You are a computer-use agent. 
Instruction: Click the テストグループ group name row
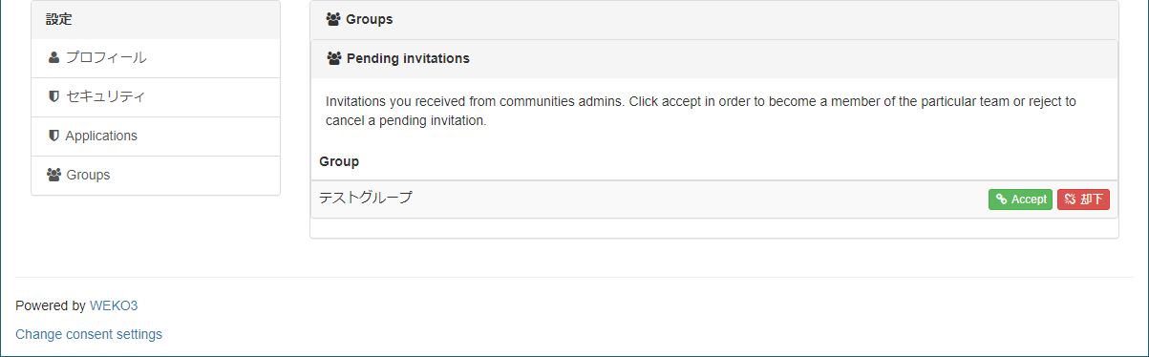713,199
